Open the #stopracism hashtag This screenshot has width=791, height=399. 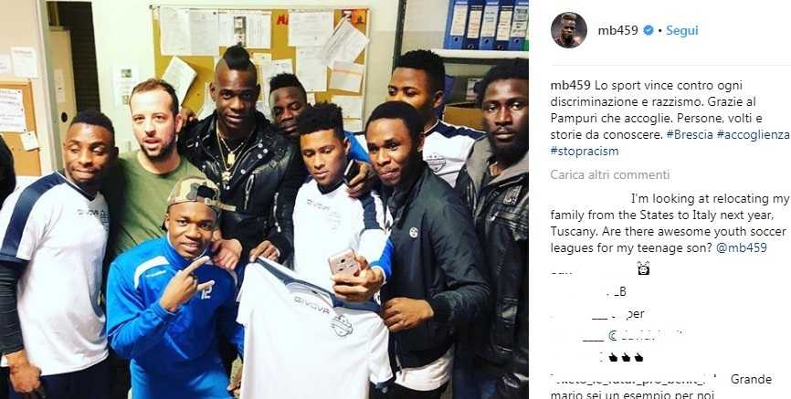(585, 151)
